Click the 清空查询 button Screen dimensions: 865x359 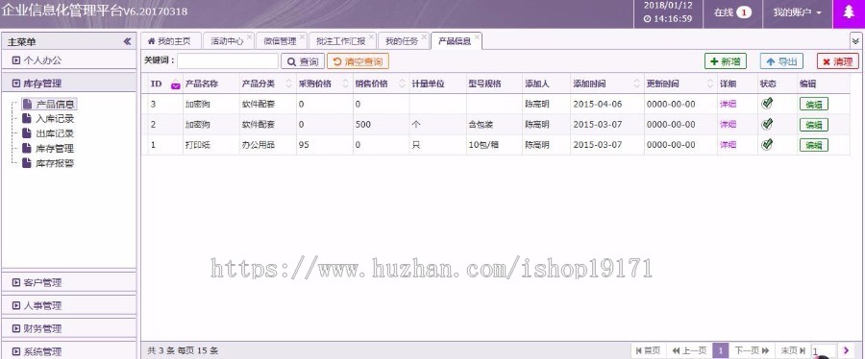(358, 61)
